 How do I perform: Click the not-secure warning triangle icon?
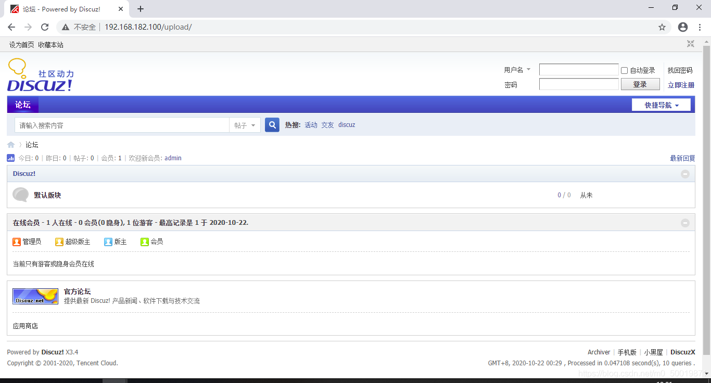tap(66, 27)
